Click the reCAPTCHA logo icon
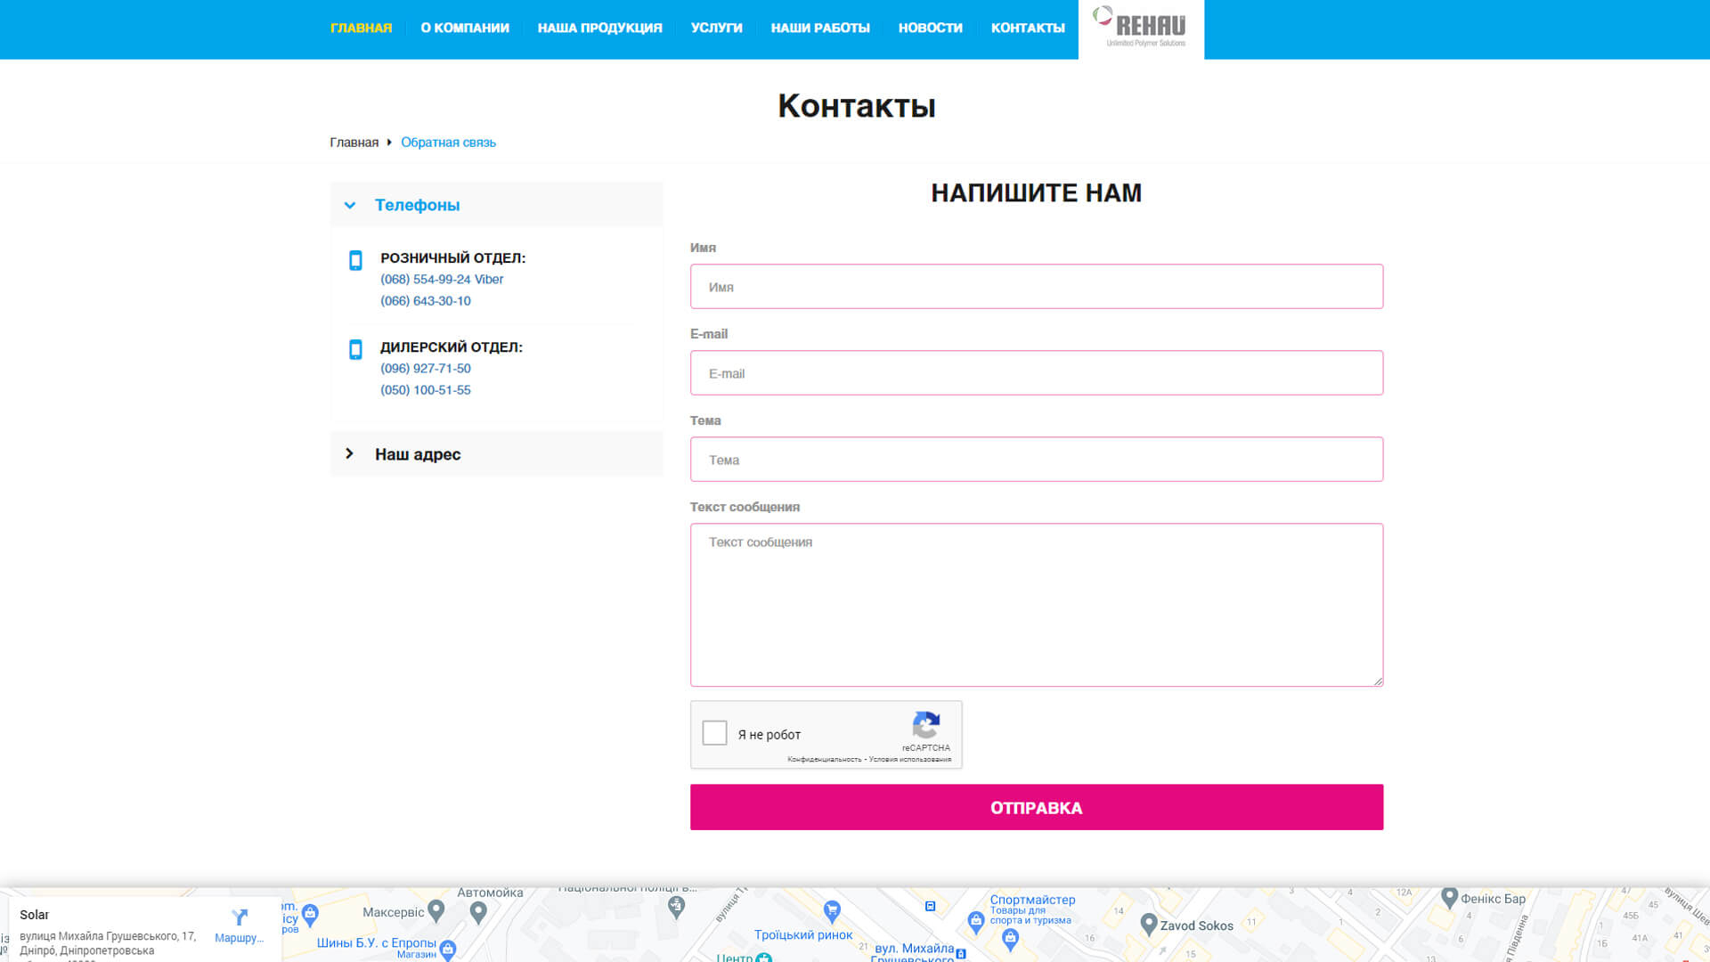Viewport: 1710px width, 962px height. pos(926,725)
